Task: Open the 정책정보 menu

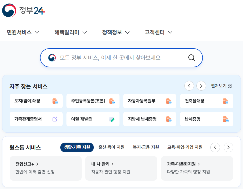Action: tap(116, 32)
